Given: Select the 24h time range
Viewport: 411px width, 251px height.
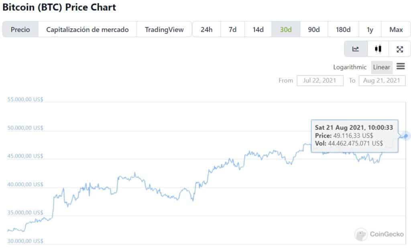Looking at the screenshot, I should 206,29.
